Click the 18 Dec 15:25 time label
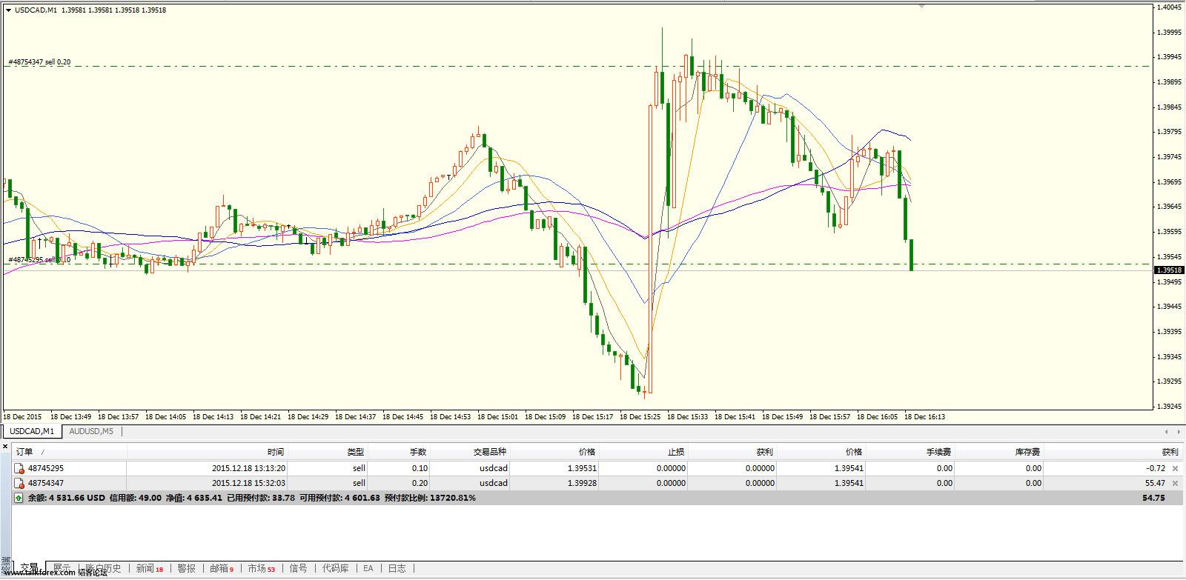The image size is (1186, 580). [x=639, y=416]
